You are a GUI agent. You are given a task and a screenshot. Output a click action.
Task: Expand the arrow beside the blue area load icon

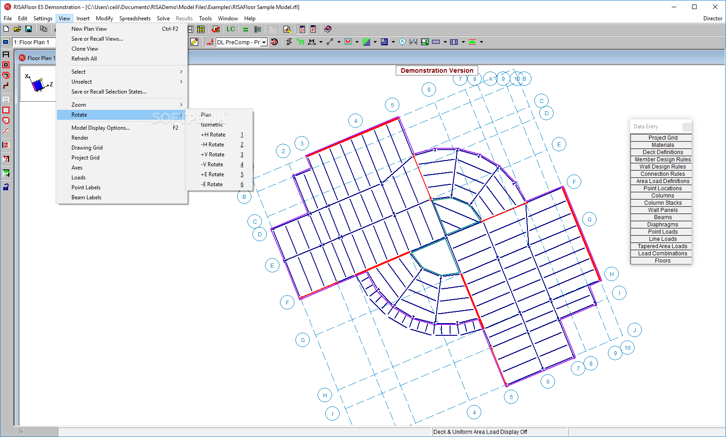click(x=393, y=42)
